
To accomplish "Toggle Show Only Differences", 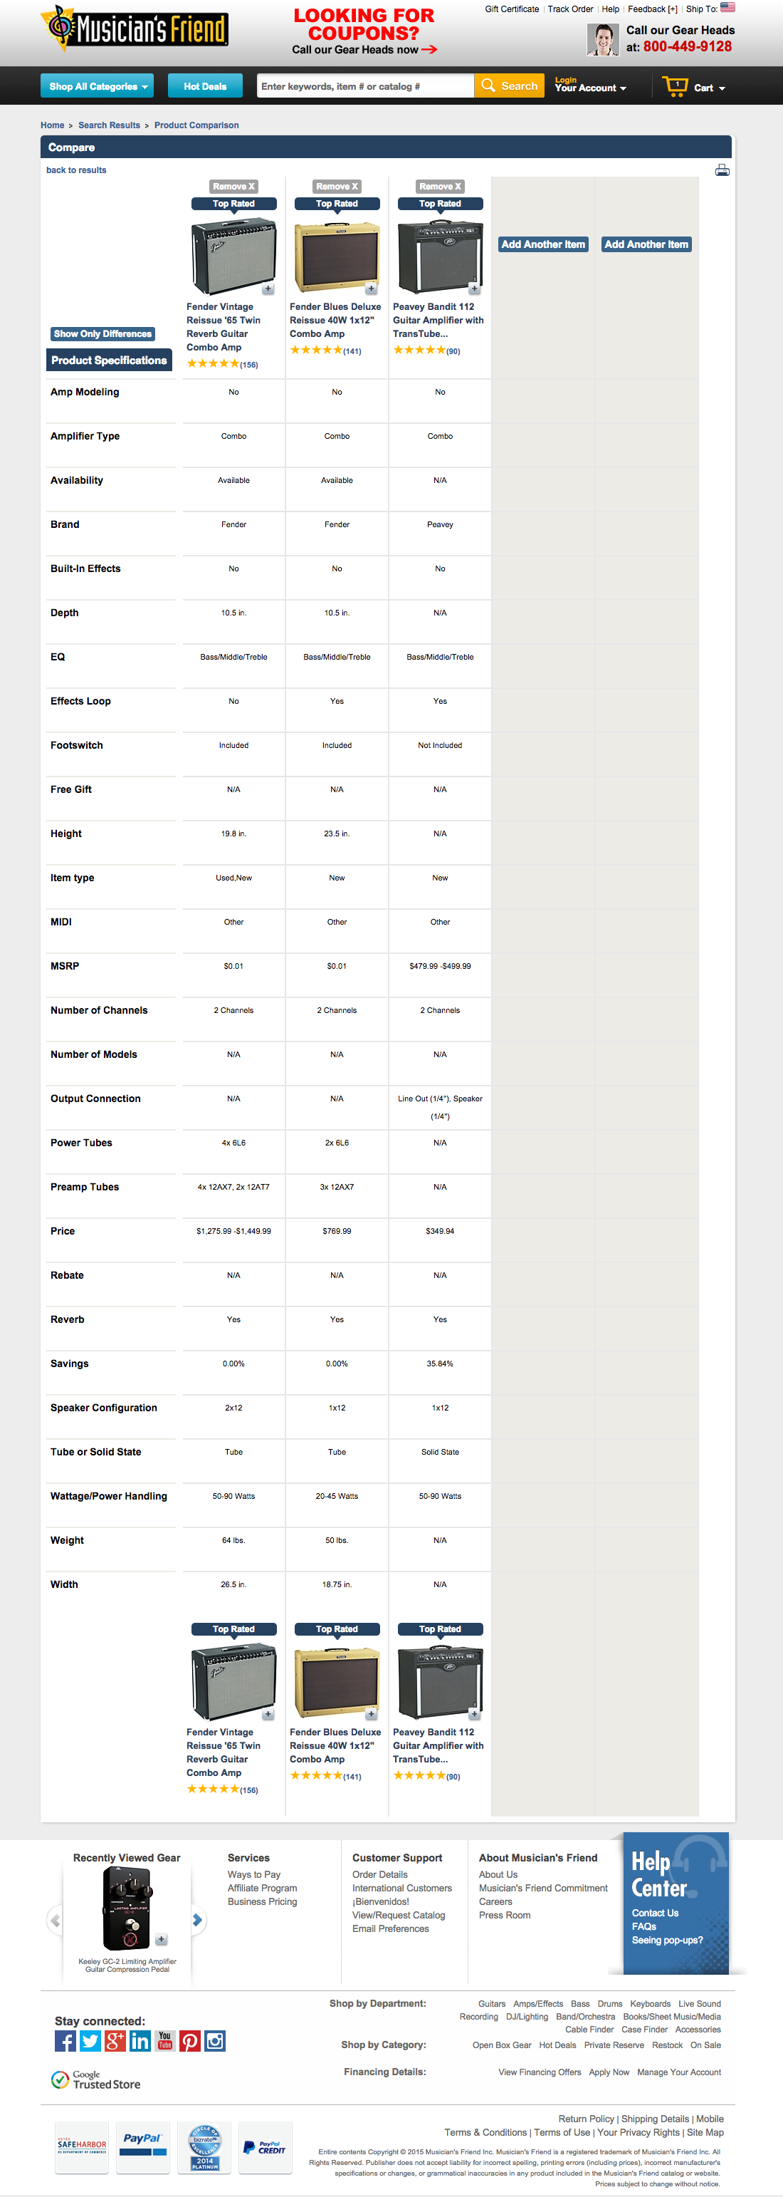I will pyautogui.click(x=103, y=334).
